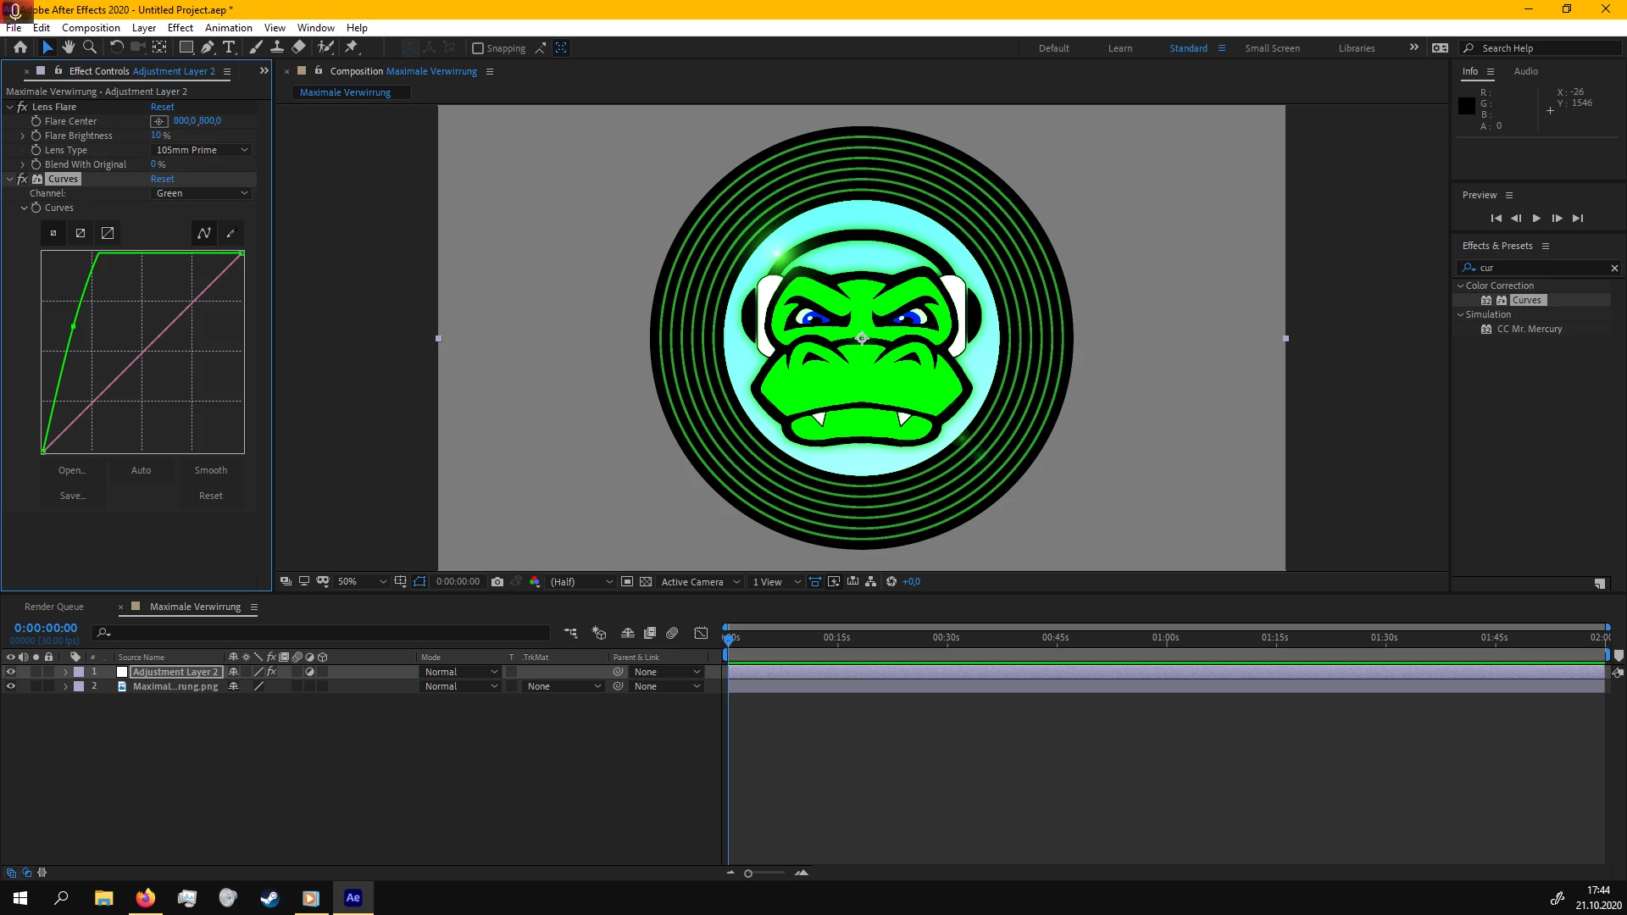Click the timeline zoom slider
1627x915 pixels.
748,873
